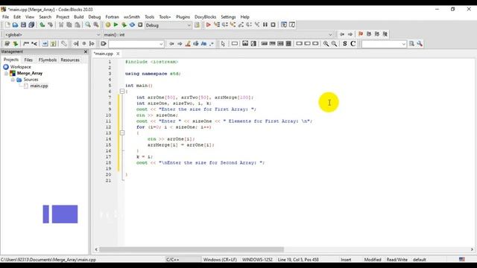This screenshot has height=268, width=477.
Task: Click the editor horizontal scrollbar thumb
Action: pos(192,249)
